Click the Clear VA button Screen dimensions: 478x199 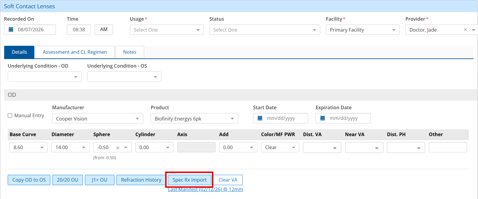click(228, 180)
